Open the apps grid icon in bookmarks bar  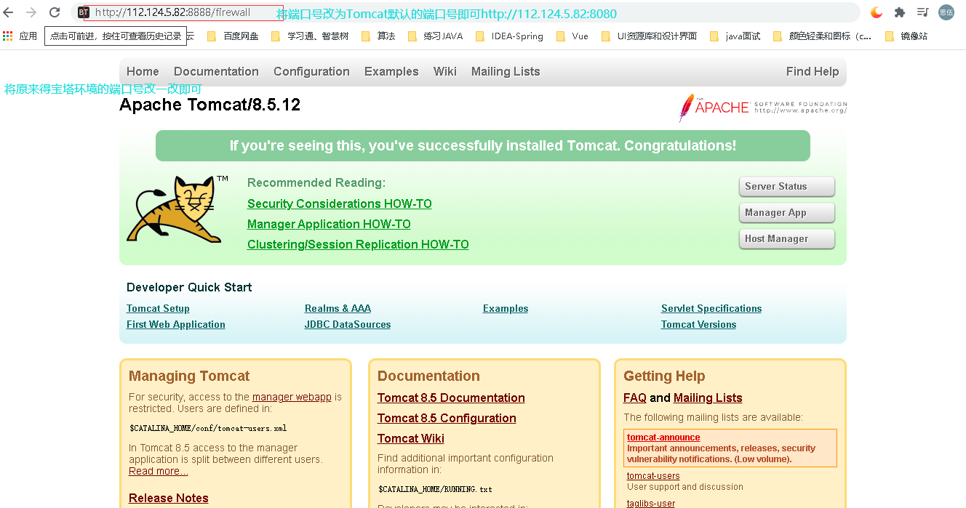tap(8, 36)
